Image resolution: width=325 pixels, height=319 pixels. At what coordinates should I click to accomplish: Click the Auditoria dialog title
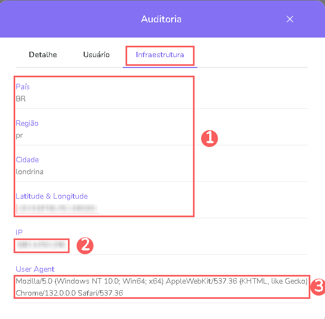point(161,19)
